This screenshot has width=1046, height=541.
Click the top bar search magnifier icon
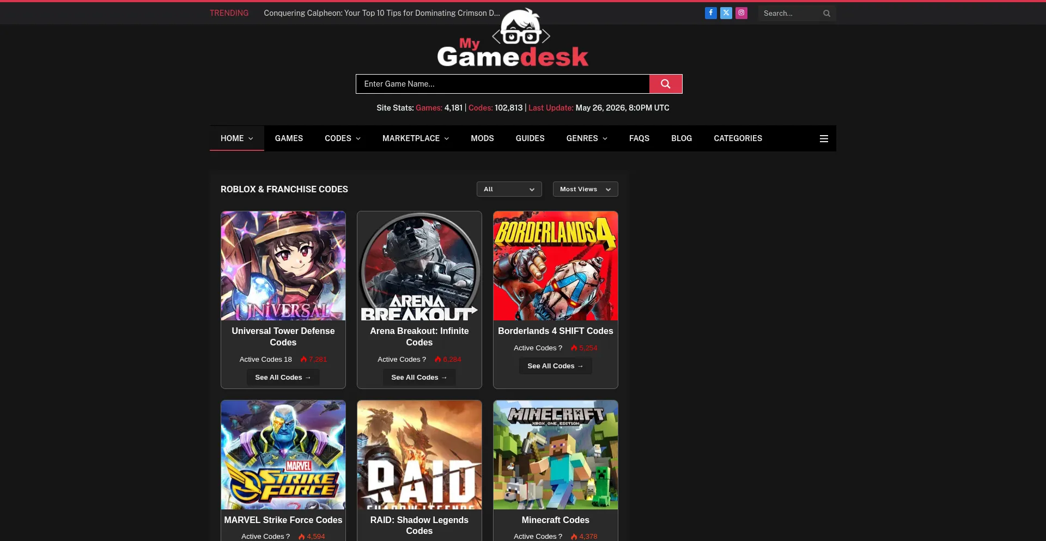pos(826,14)
